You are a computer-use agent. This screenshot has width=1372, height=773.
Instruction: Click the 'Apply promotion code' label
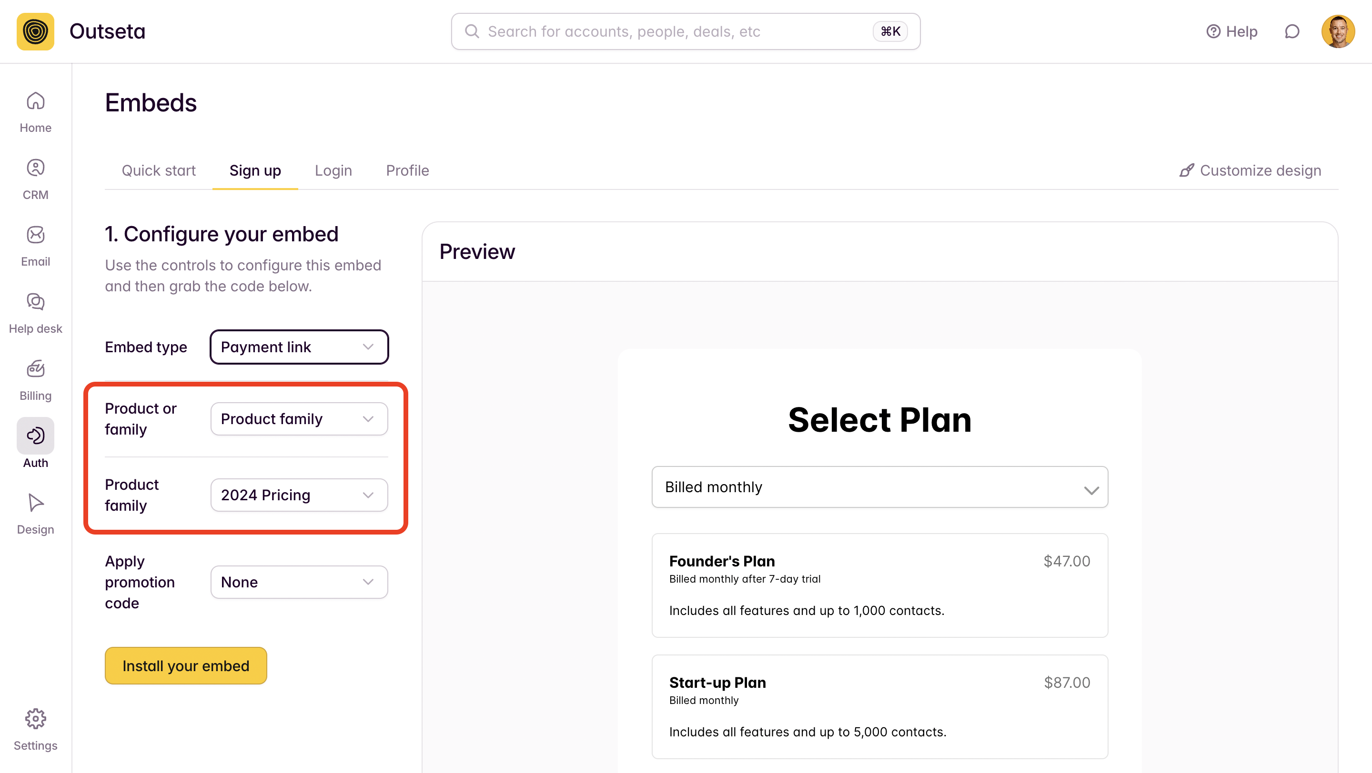140,582
